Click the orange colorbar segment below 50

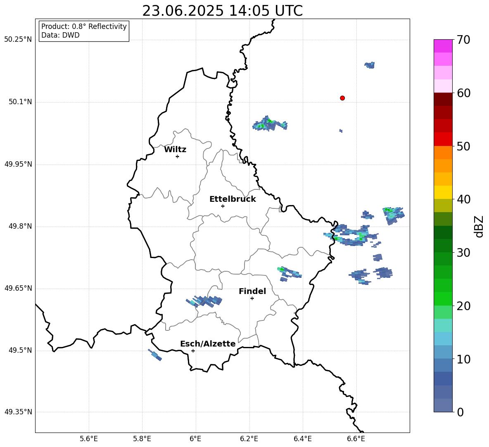pos(443,153)
